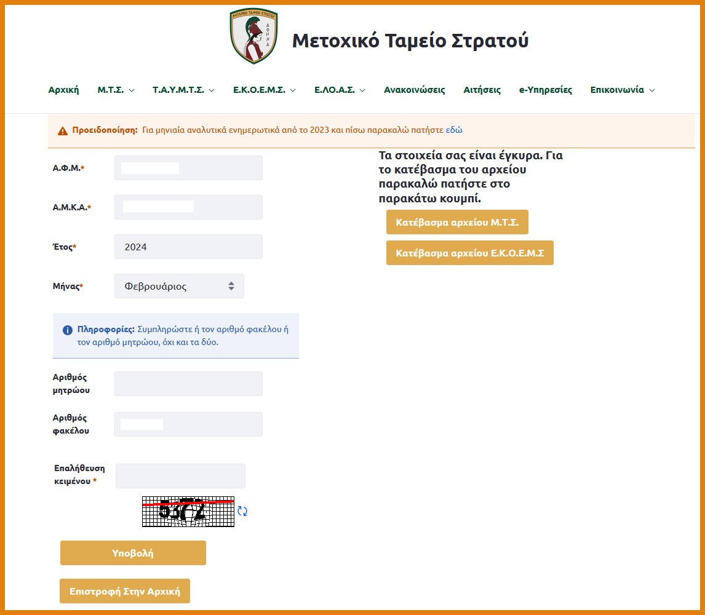The height and width of the screenshot is (615, 705).
Task: Click the Μετοχικό Ταμείο Στρατού logo emblem
Action: 253,36
